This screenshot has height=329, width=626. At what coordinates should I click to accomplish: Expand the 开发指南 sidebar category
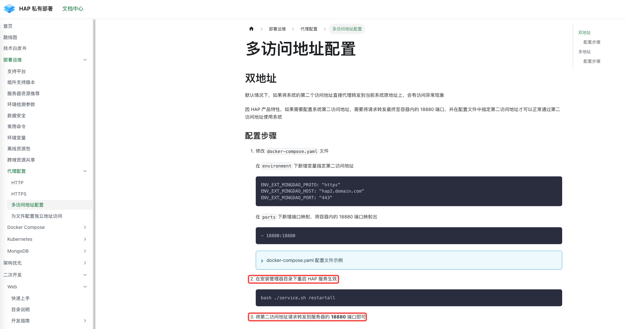tap(85, 321)
